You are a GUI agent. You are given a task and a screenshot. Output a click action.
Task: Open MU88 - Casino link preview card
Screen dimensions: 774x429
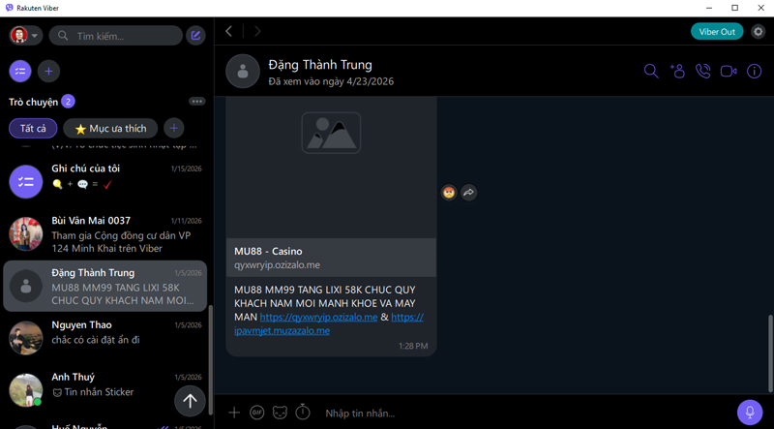pyautogui.click(x=331, y=258)
